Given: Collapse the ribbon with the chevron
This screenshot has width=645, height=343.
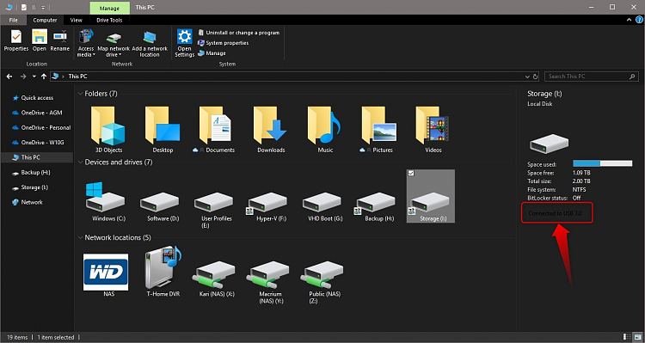Looking at the screenshot, I should coord(629,20).
